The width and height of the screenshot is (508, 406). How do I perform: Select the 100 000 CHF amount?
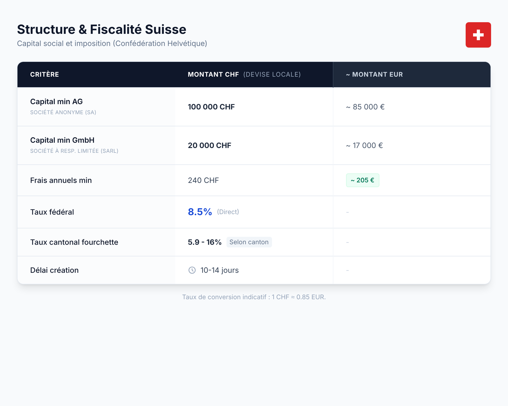click(211, 107)
